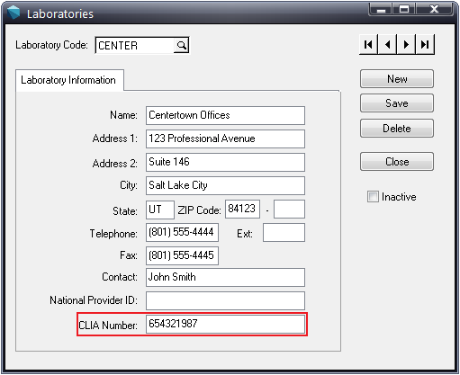Go to the previous laboratory record
Viewport: 460px width, 375px height.
coord(387,44)
